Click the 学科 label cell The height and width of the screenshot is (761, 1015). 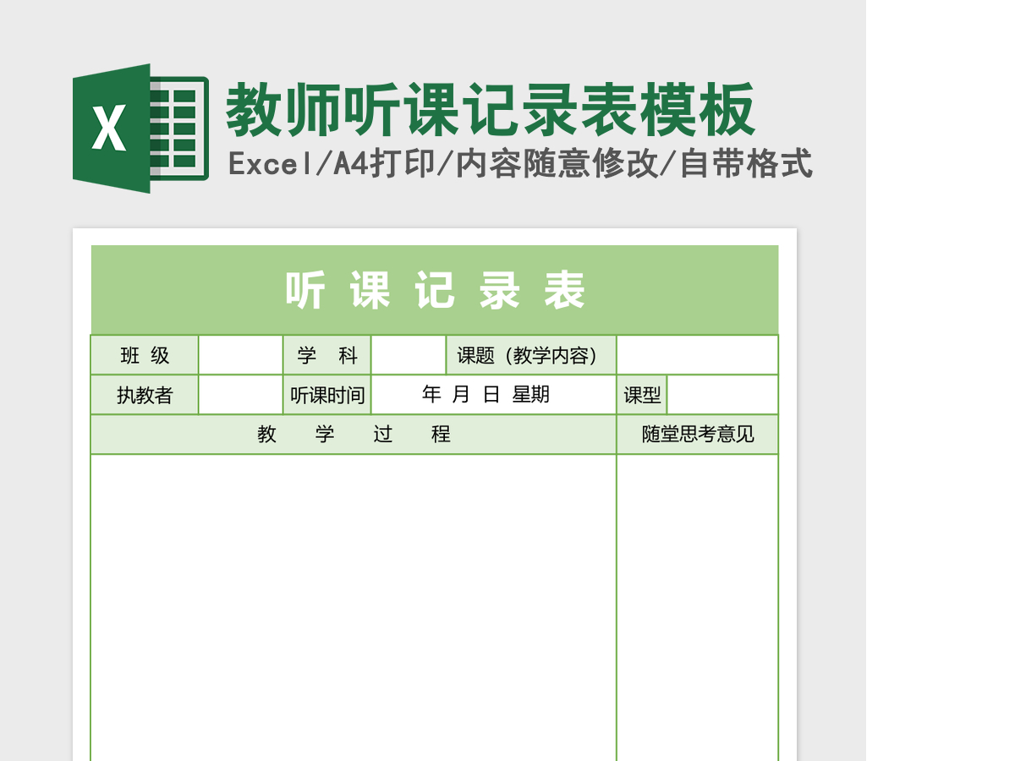pos(327,355)
